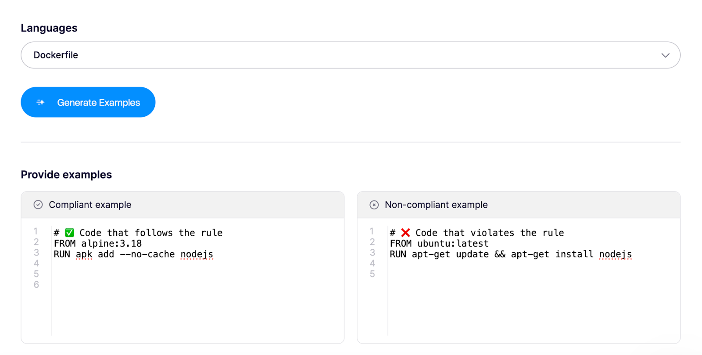Image resolution: width=702 pixels, height=355 pixels.
Task: Open the Languages dropdown showing Dockerfile
Action: pos(351,55)
